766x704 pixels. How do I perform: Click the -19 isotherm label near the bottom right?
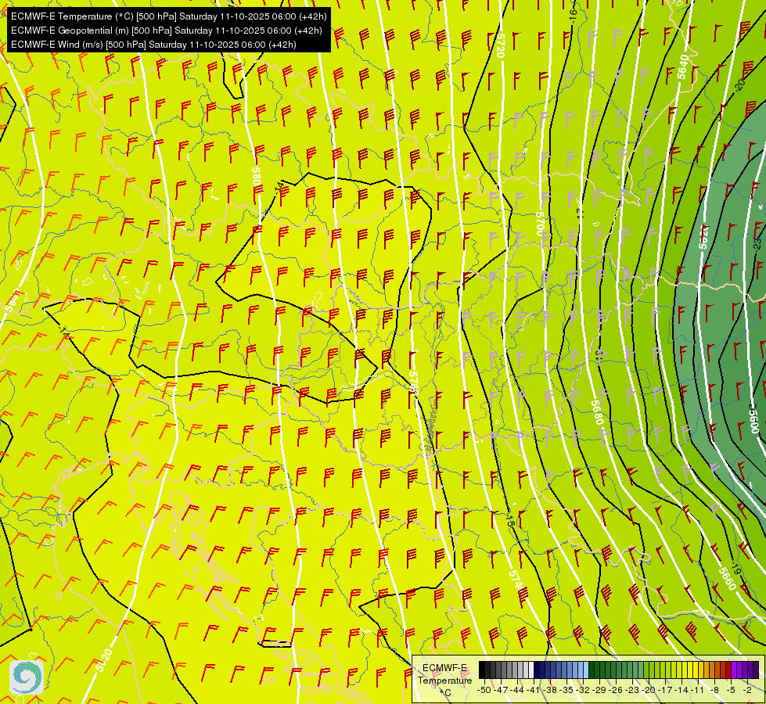(x=736, y=569)
